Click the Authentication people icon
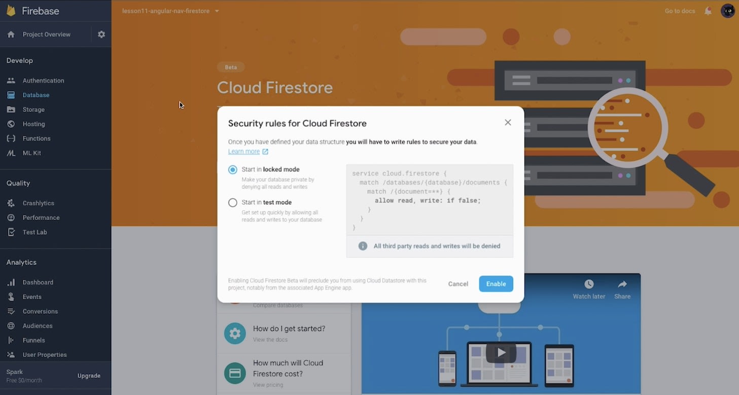Screen dimensions: 739x395 tap(11, 81)
